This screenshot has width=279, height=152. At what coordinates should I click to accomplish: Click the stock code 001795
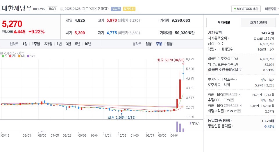click(x=39, y=9)
